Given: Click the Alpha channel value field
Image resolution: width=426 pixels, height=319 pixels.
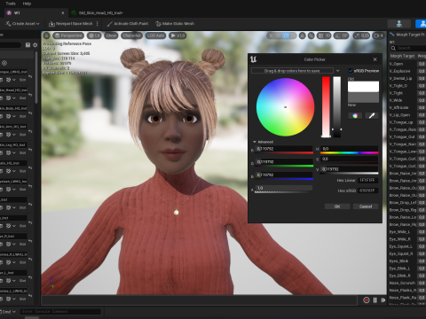Looking at the screenshot, I should [284, 188].
